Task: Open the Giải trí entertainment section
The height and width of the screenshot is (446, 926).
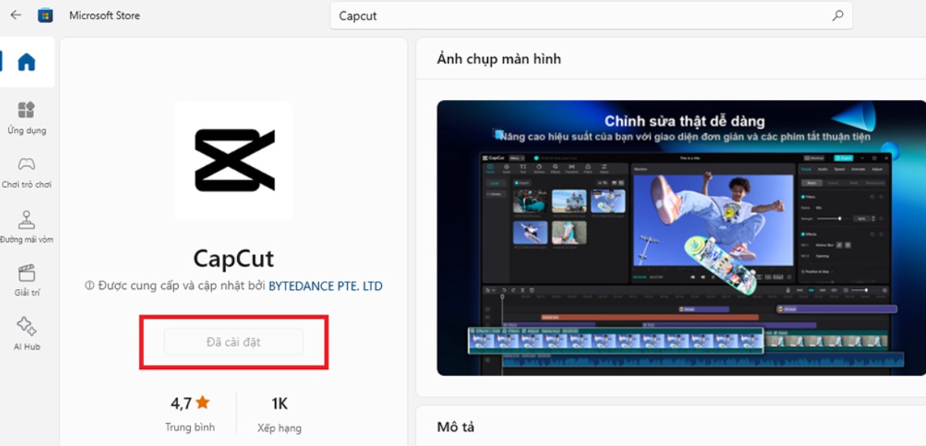Action: coord(27,281)
